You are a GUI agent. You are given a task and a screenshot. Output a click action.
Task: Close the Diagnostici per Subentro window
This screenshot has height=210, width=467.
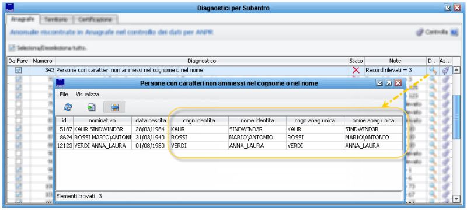(457, 8)
